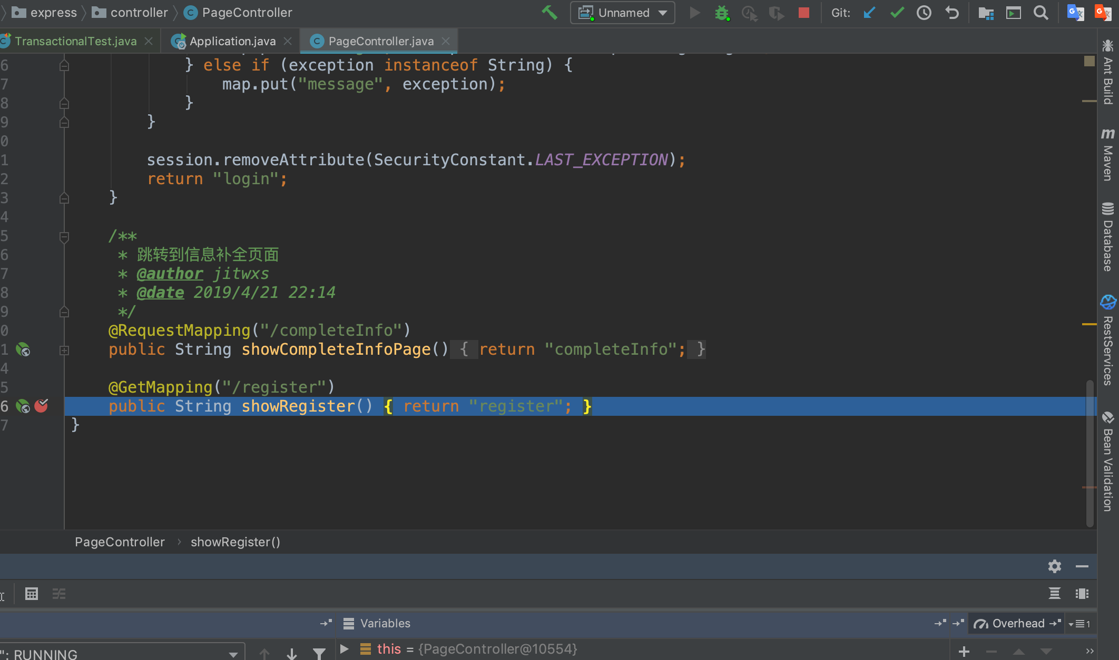The height and width of the screenshot is (660, 1119).
Task: Open Search Everywhere via the magnifier icon
Action: (x=1041, y=13)
